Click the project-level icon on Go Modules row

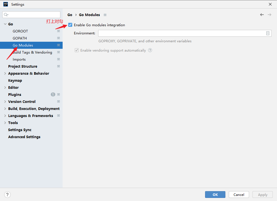pos(58,45)
